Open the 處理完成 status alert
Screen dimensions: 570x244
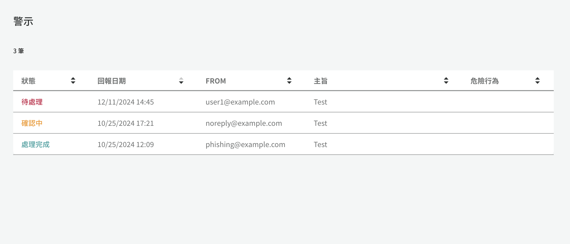click(36, 145)
